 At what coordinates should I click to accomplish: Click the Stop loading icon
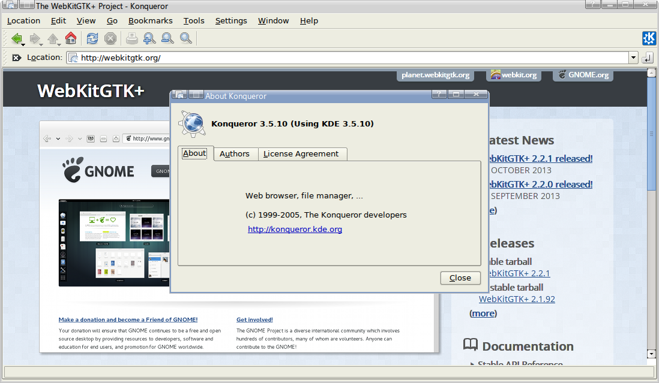click(110, 38)
